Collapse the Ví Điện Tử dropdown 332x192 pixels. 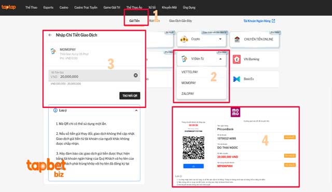(220, 59)
